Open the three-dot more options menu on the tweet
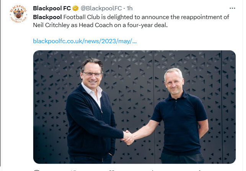 pyautogui.click(x=232, y=8)
